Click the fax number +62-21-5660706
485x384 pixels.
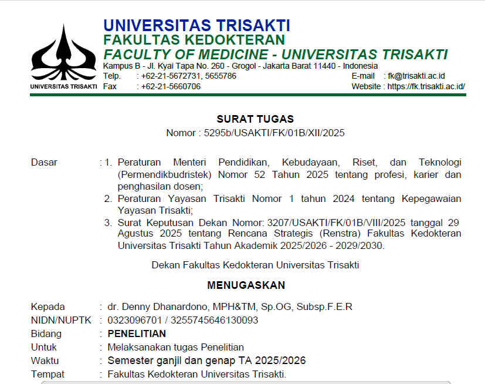pos(171,86)
